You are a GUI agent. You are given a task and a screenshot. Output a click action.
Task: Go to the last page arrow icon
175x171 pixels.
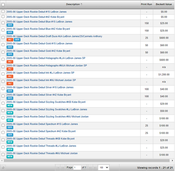95,168
